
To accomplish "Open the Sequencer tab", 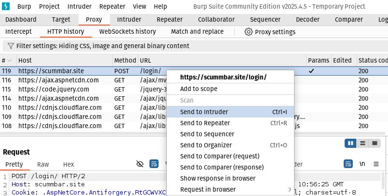I will pos(265,20).
